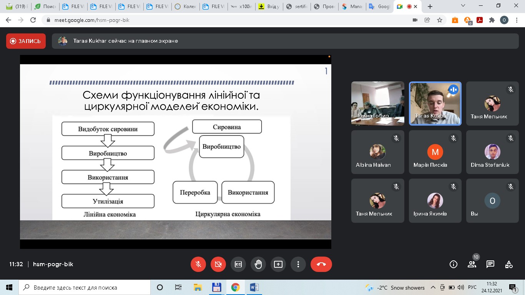Open the clock showing 24.12.2021
The width and height of the screenshot is (525, 295).
492,287
